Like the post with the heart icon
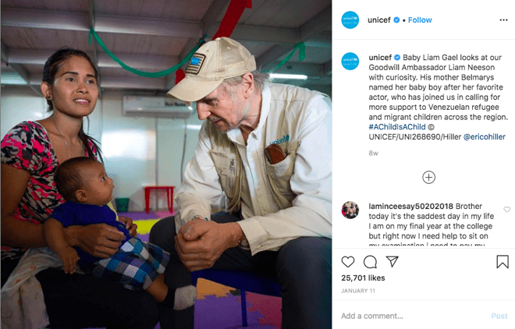 pyautogui.click(x=348, y=262)
